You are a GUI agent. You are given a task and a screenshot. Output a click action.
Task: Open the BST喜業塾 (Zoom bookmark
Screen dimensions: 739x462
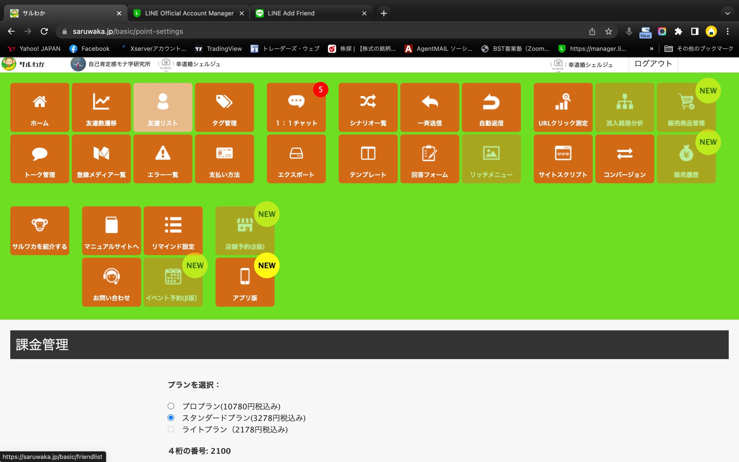(515, 49)
